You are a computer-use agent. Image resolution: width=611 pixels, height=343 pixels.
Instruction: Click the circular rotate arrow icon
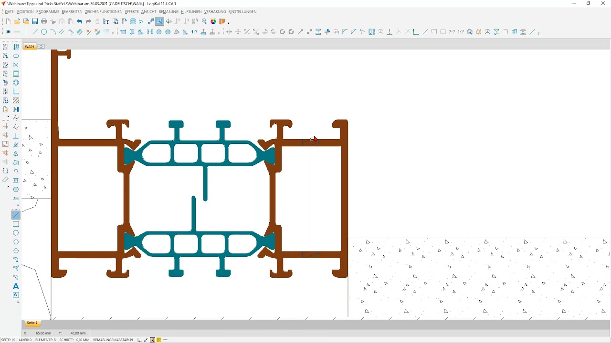pyautogui.click(x=283, y=32)
